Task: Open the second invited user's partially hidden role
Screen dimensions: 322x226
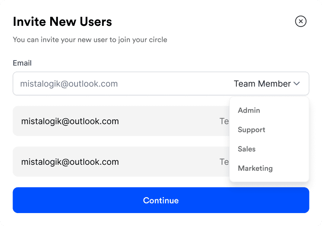Action: coord(224,162)
